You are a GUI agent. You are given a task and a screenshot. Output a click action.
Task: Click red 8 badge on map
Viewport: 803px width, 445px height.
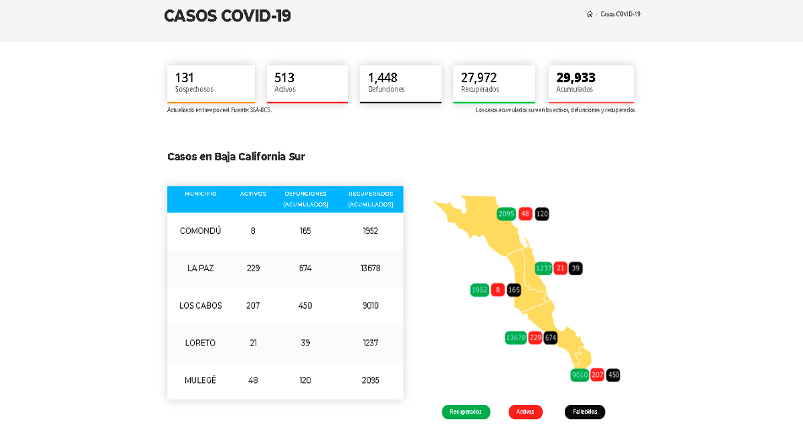(497, 290)
